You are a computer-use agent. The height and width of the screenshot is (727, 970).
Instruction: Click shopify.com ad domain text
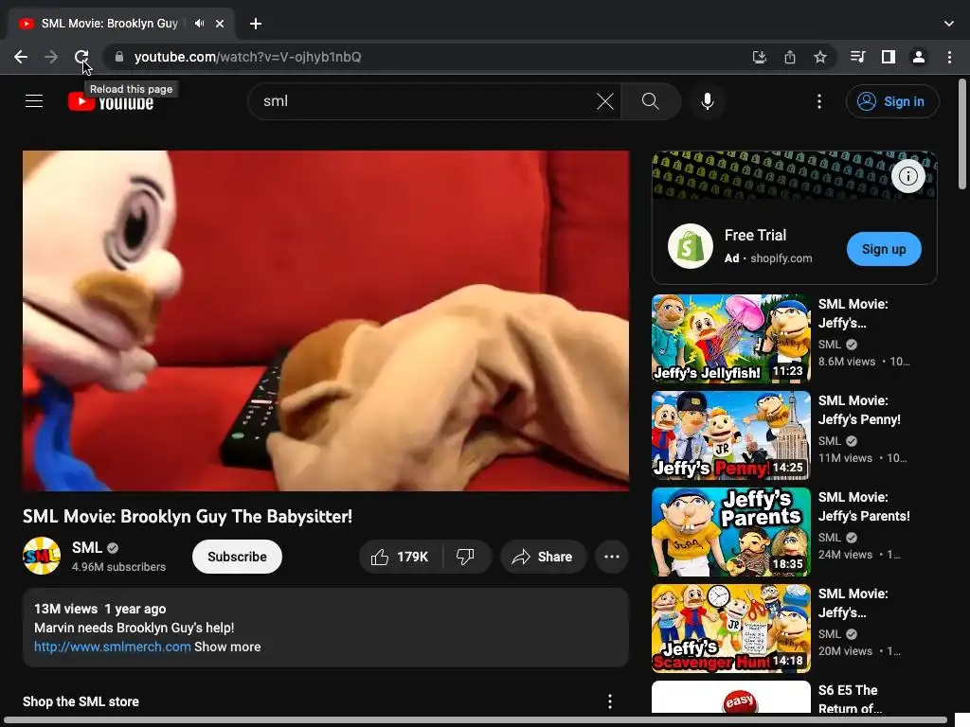point(781,258)
